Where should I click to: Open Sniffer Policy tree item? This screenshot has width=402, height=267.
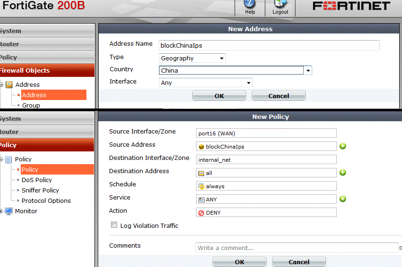(40, 191)
